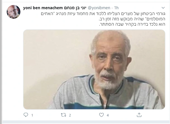Screen dimensions: 170x124
Task: Click the retweet count number 2
Action: (x=70, y=115)
